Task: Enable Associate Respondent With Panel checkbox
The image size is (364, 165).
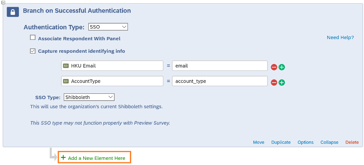Action: point(33,38)
